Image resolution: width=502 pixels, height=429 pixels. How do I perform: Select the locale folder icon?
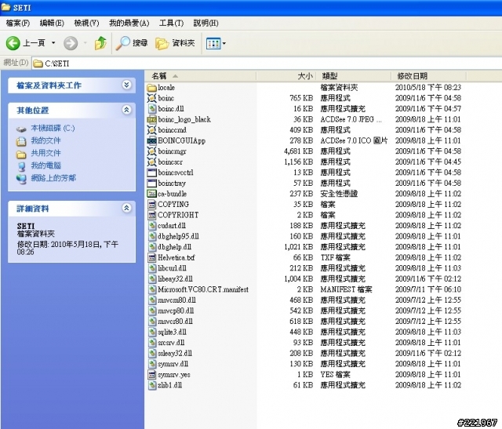[151, 88]
